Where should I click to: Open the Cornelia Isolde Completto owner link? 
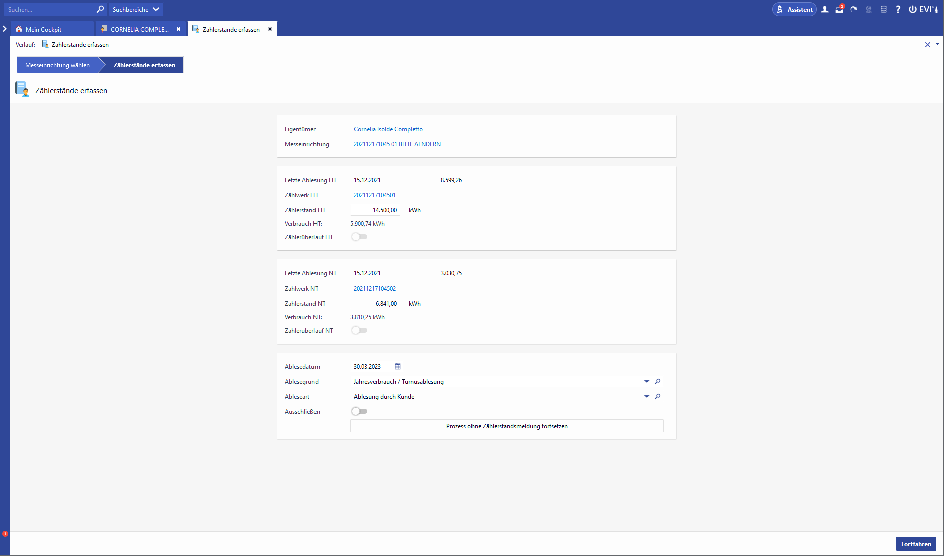[388, 129]
